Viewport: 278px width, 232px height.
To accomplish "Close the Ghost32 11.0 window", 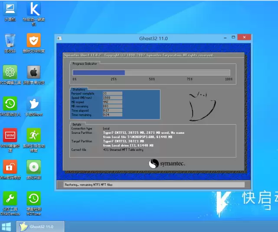I will tap(244, 37).
